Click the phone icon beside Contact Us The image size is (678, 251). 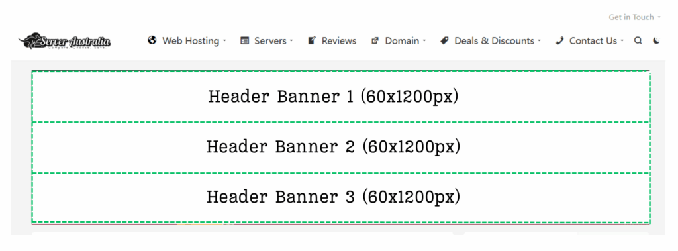pyautogui.click(x=559, y=40)
